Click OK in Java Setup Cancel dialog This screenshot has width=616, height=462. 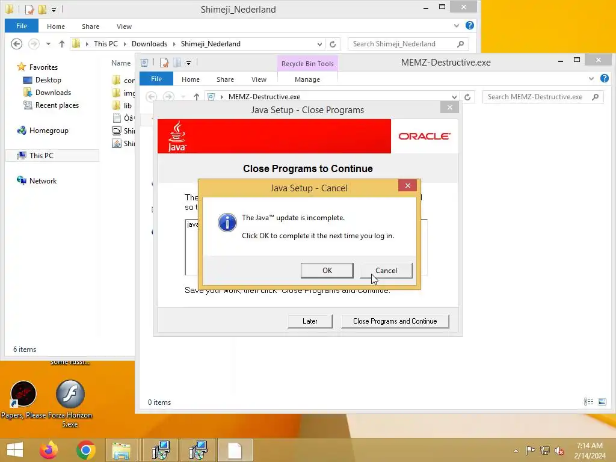click(x=327, y=270)
